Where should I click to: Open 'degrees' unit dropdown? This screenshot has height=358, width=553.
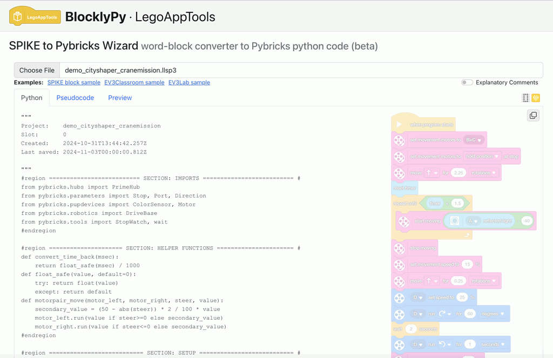pyautogui.click(x=493, y=314)
